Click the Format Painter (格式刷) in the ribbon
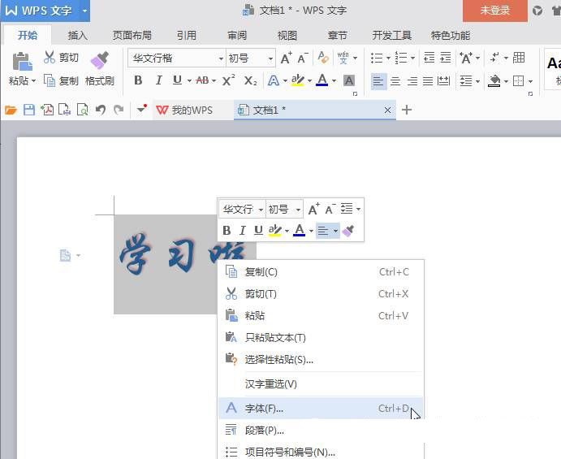The width and height of the screenshot is (561, 459). coord(99,68)
